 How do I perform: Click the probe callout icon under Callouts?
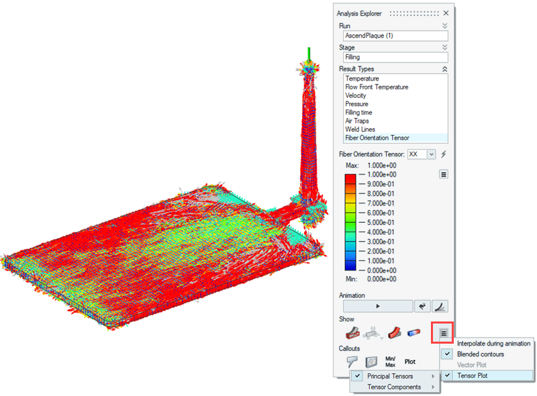coord(352,360)
